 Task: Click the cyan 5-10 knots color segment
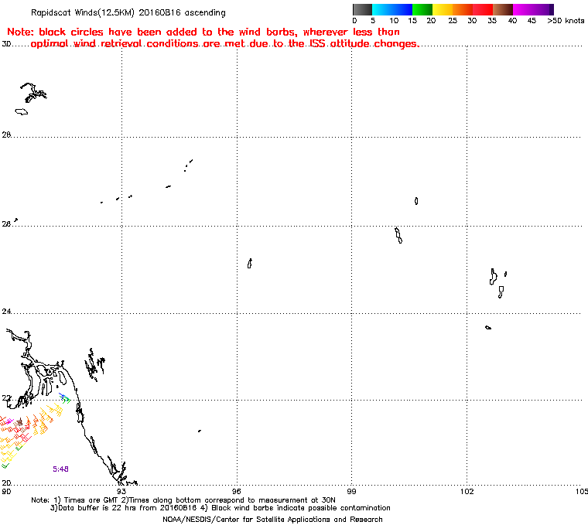(381, 9)
